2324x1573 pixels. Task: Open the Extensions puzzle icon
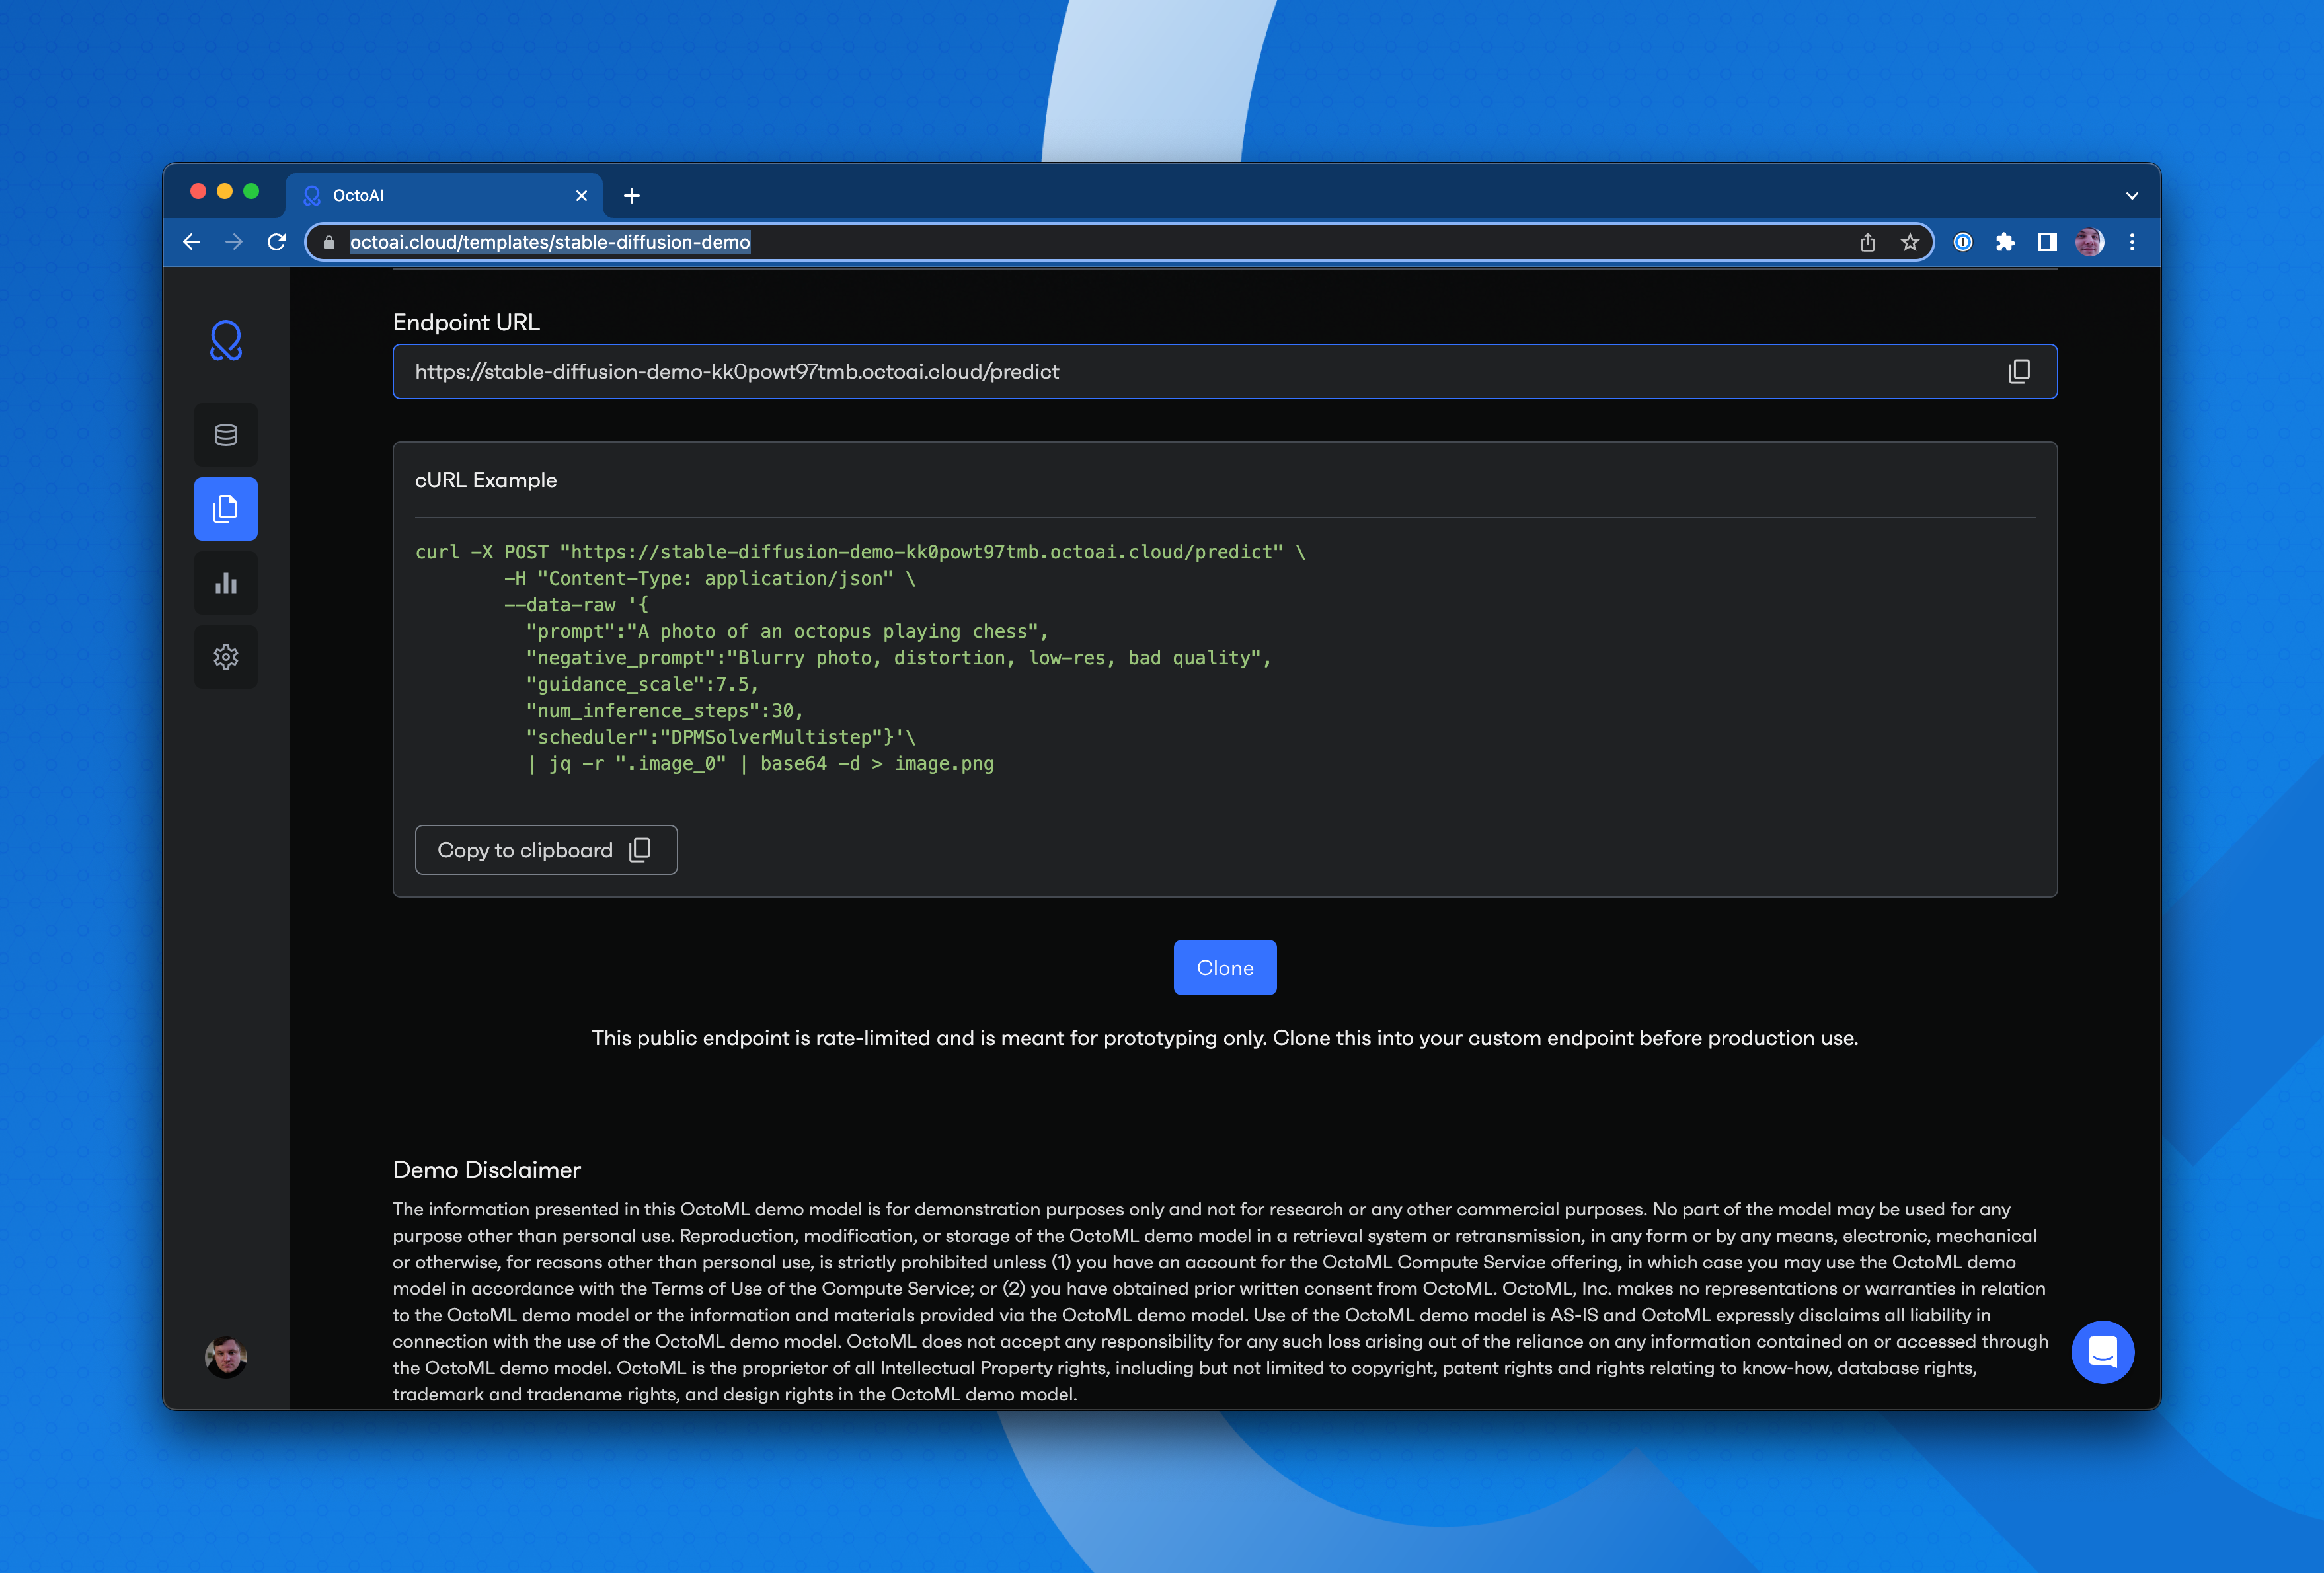(x=2005, y=242)
